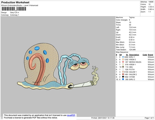Select the SALEM 1 color swatch
The width and height of the screenshot is (155, 120).
[x=123, y=72]
